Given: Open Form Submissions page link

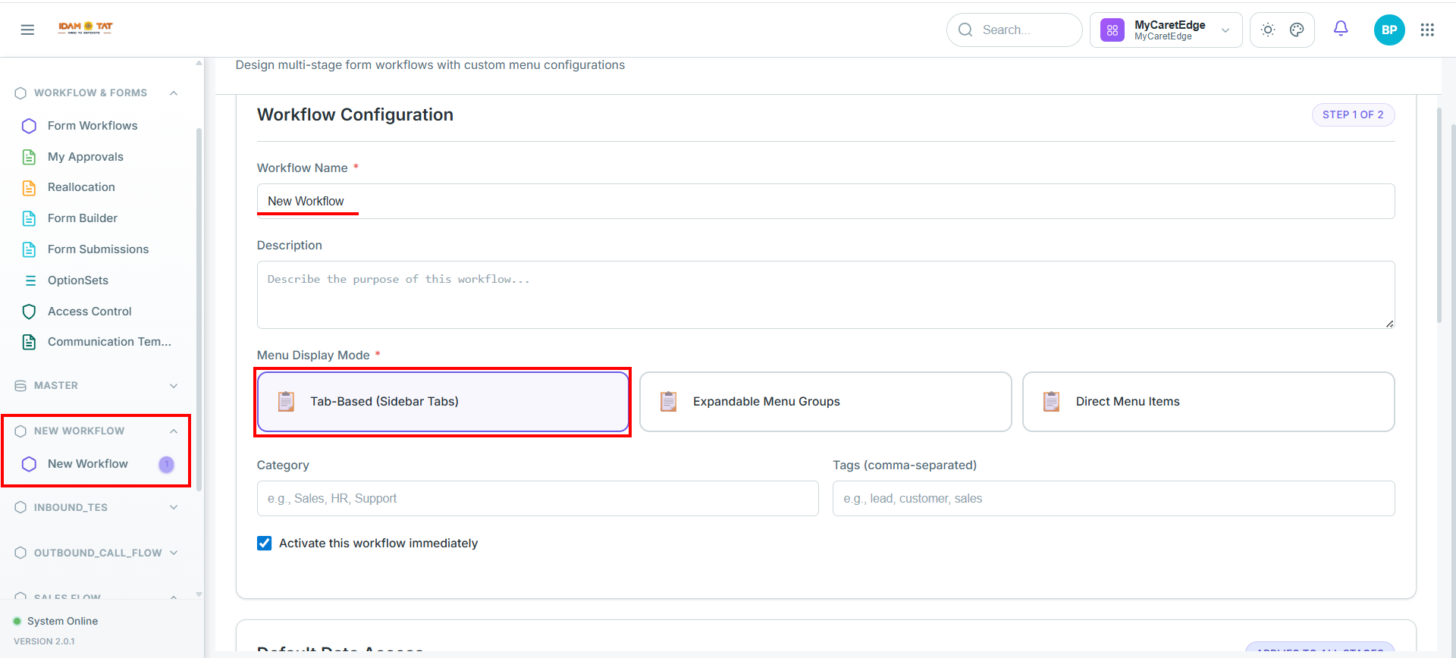Looking at the screenshot, I should 97,249.
